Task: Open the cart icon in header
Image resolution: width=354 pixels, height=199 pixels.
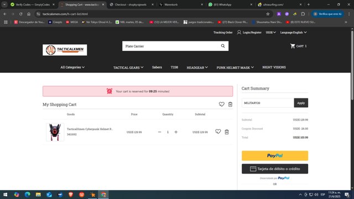Action: coord(293,46)
